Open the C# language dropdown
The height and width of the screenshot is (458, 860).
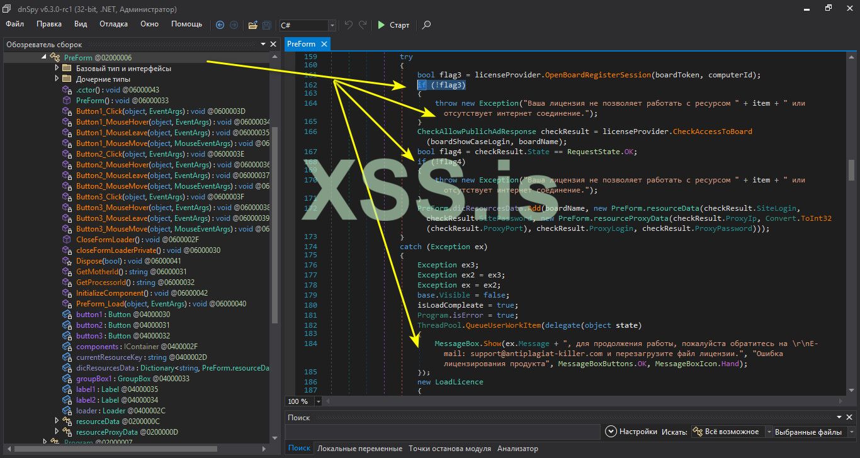pos(332,25)
